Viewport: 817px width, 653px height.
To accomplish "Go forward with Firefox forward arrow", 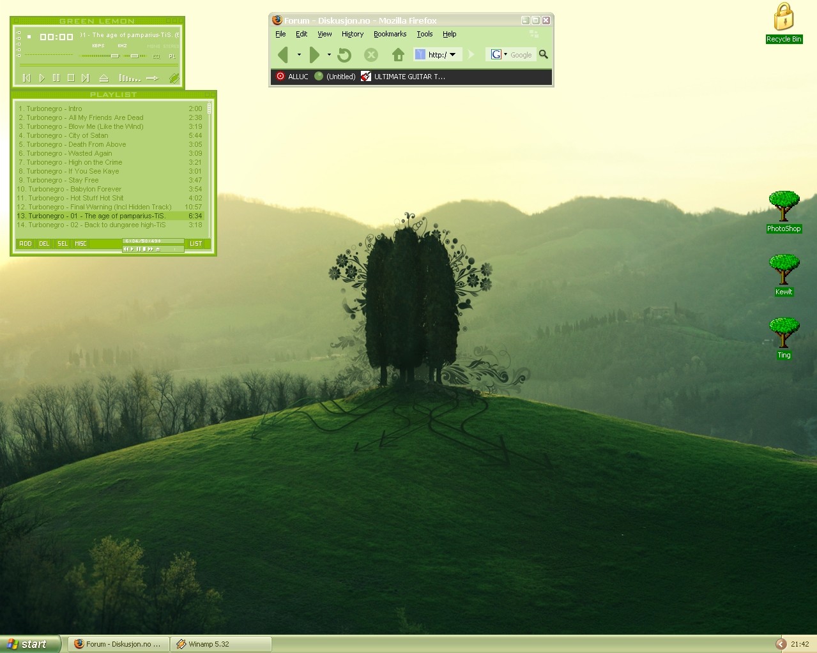I will coord(314,55).
